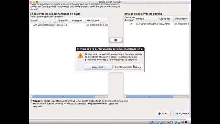This screenshot has height=124, width=220.
Task: Click right table Identificador column header
Action: pyautogui.click(x=181, y=19)
